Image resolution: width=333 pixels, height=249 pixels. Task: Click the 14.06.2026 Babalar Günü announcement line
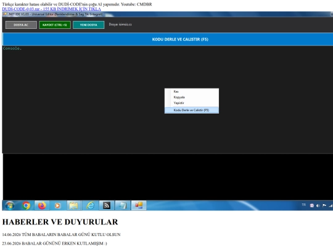point(61,235)
